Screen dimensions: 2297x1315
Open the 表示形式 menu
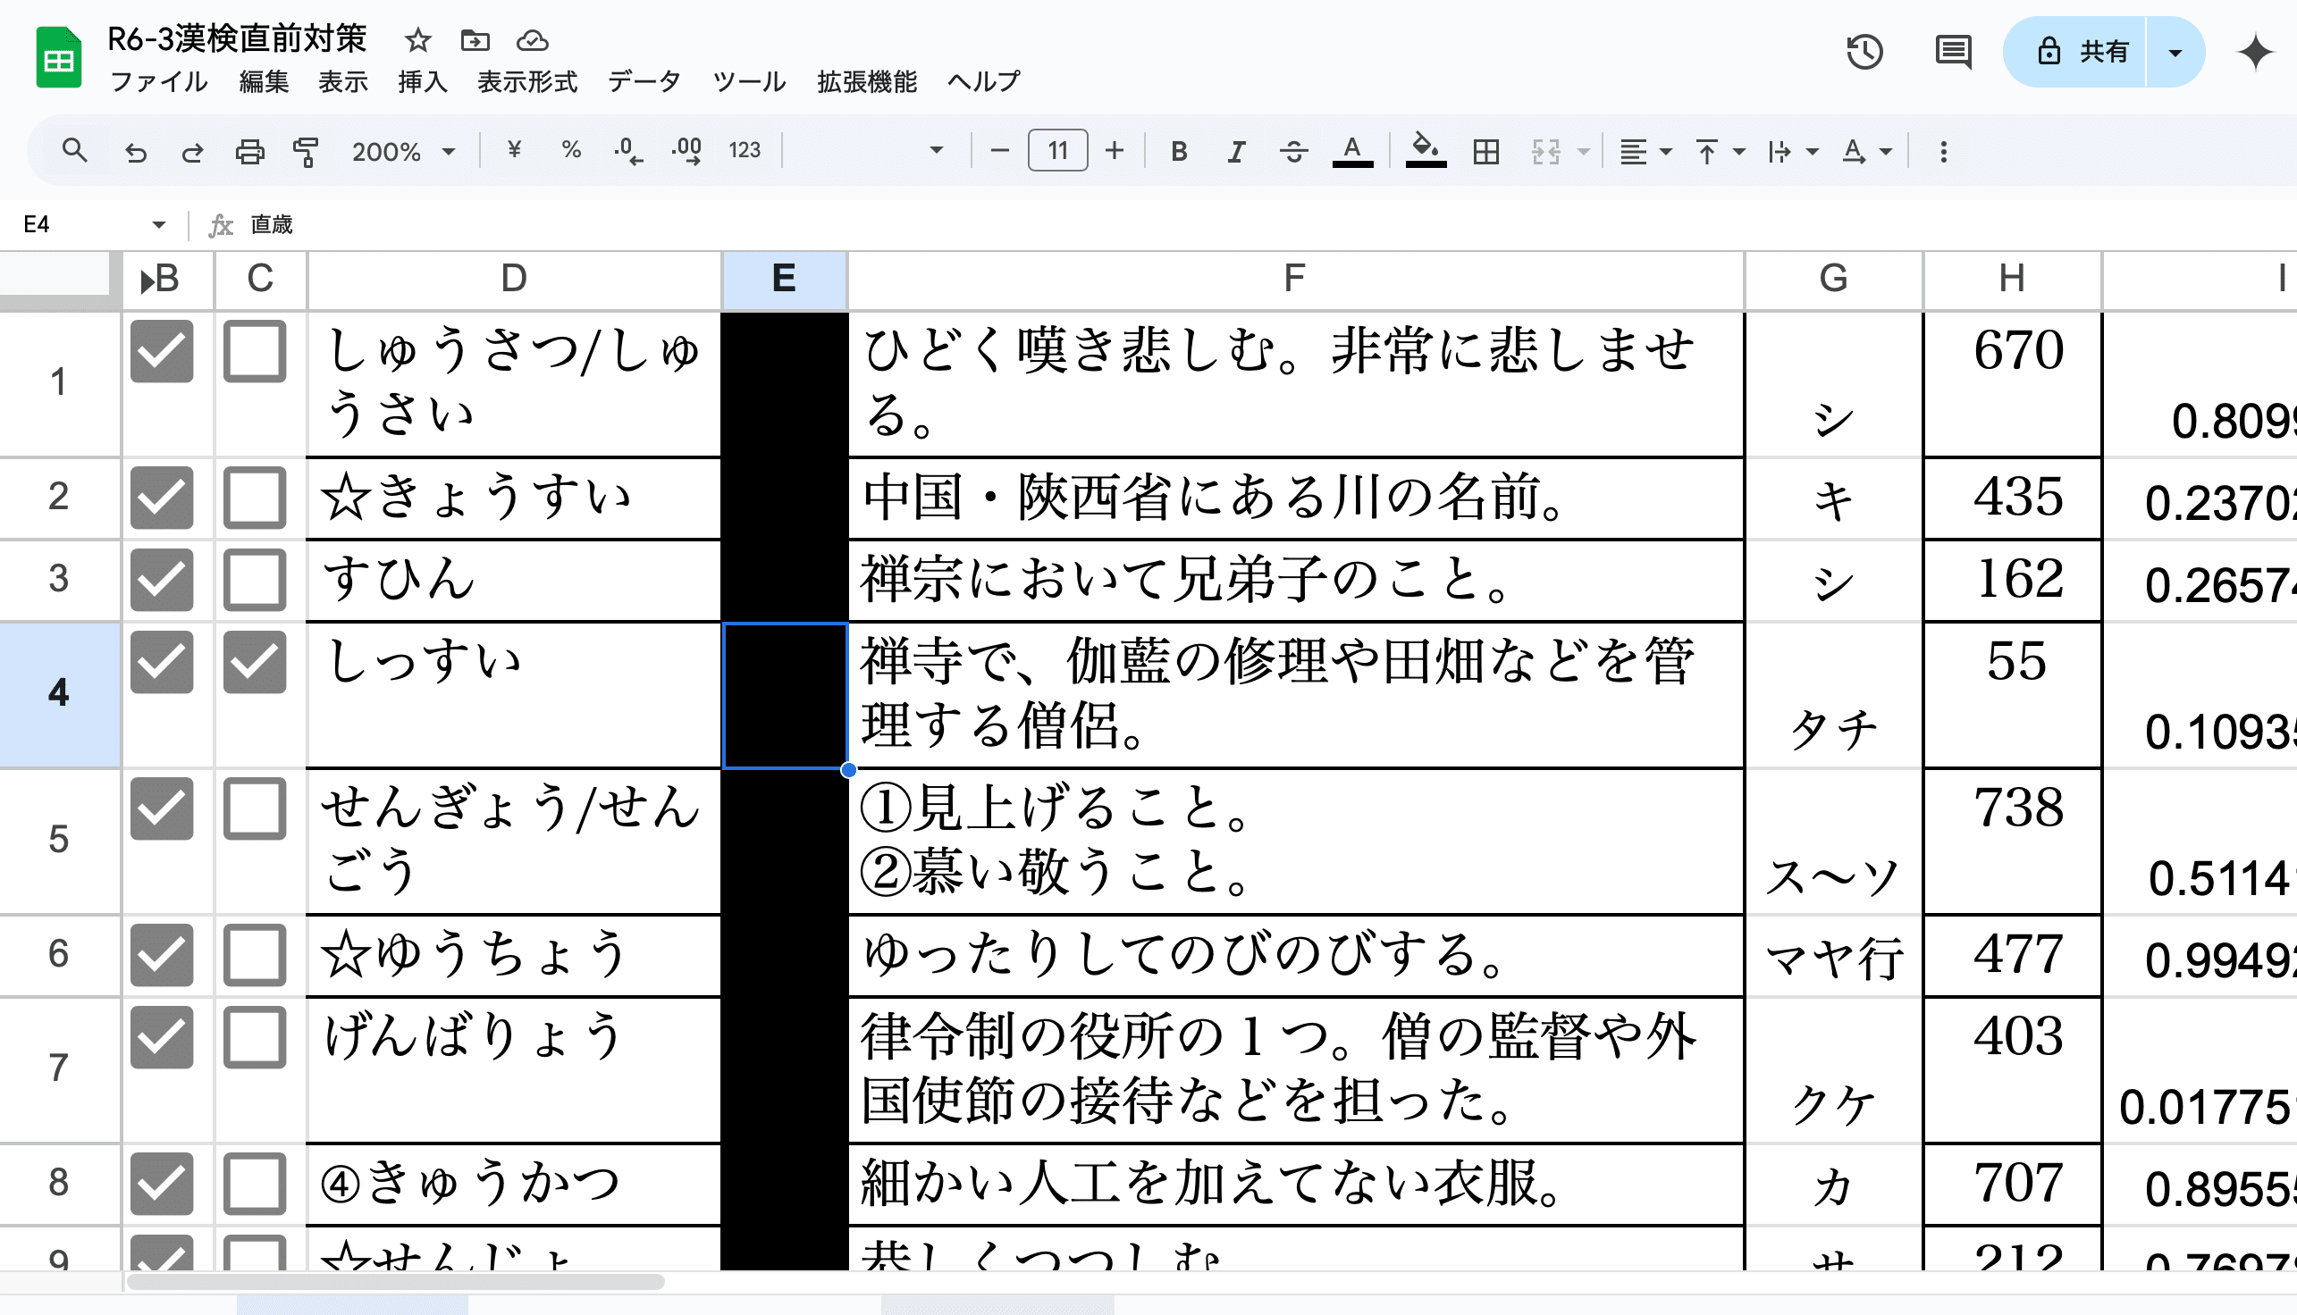click(526, 81)
